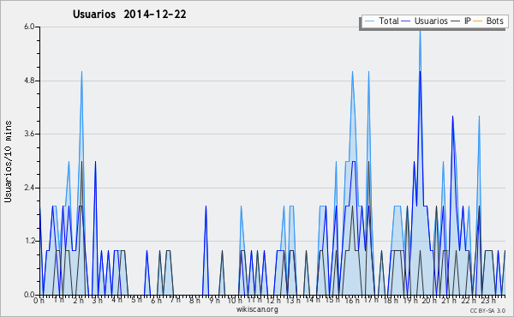Viewport: 514px width, 317px height.
Task: Click the 16 h x-axis tick label
Action: coord(352,301)
